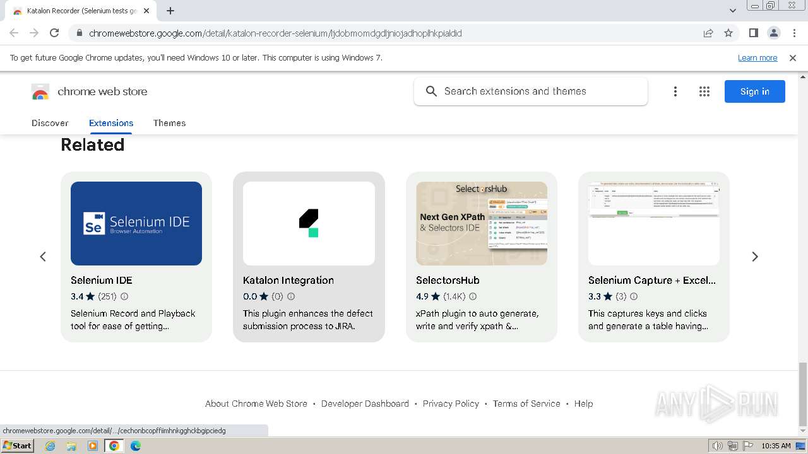Viewport: 808px width, 454px height.
Task: Click the Selenium IDE title text
Action: pos(102,281)
